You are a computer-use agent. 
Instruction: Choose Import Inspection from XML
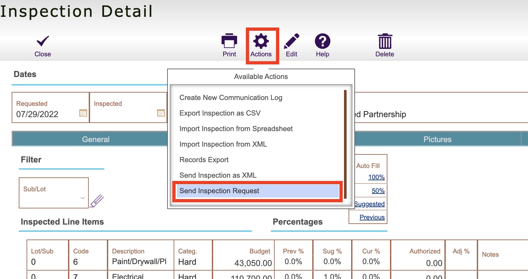pyautogui.click(x=223, y=144)
